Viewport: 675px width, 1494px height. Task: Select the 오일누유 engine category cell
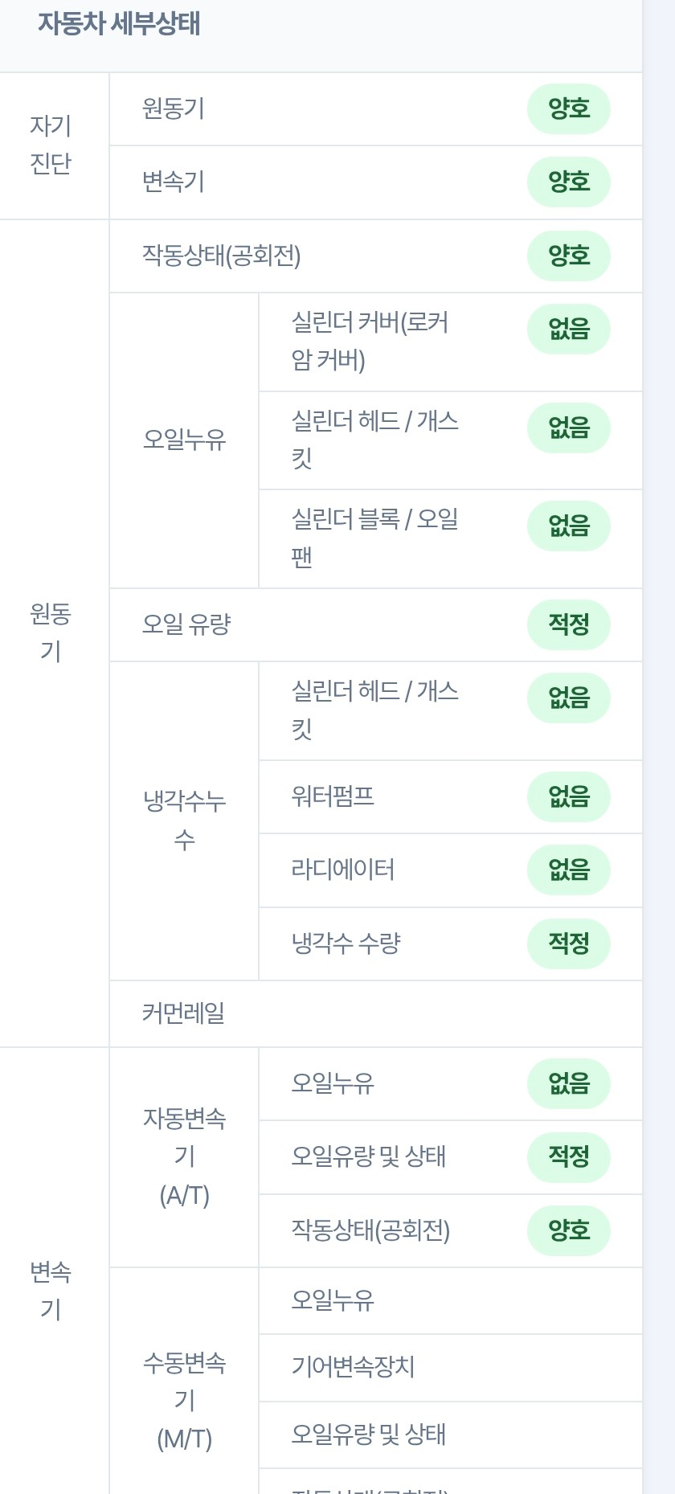coord(184,440)
